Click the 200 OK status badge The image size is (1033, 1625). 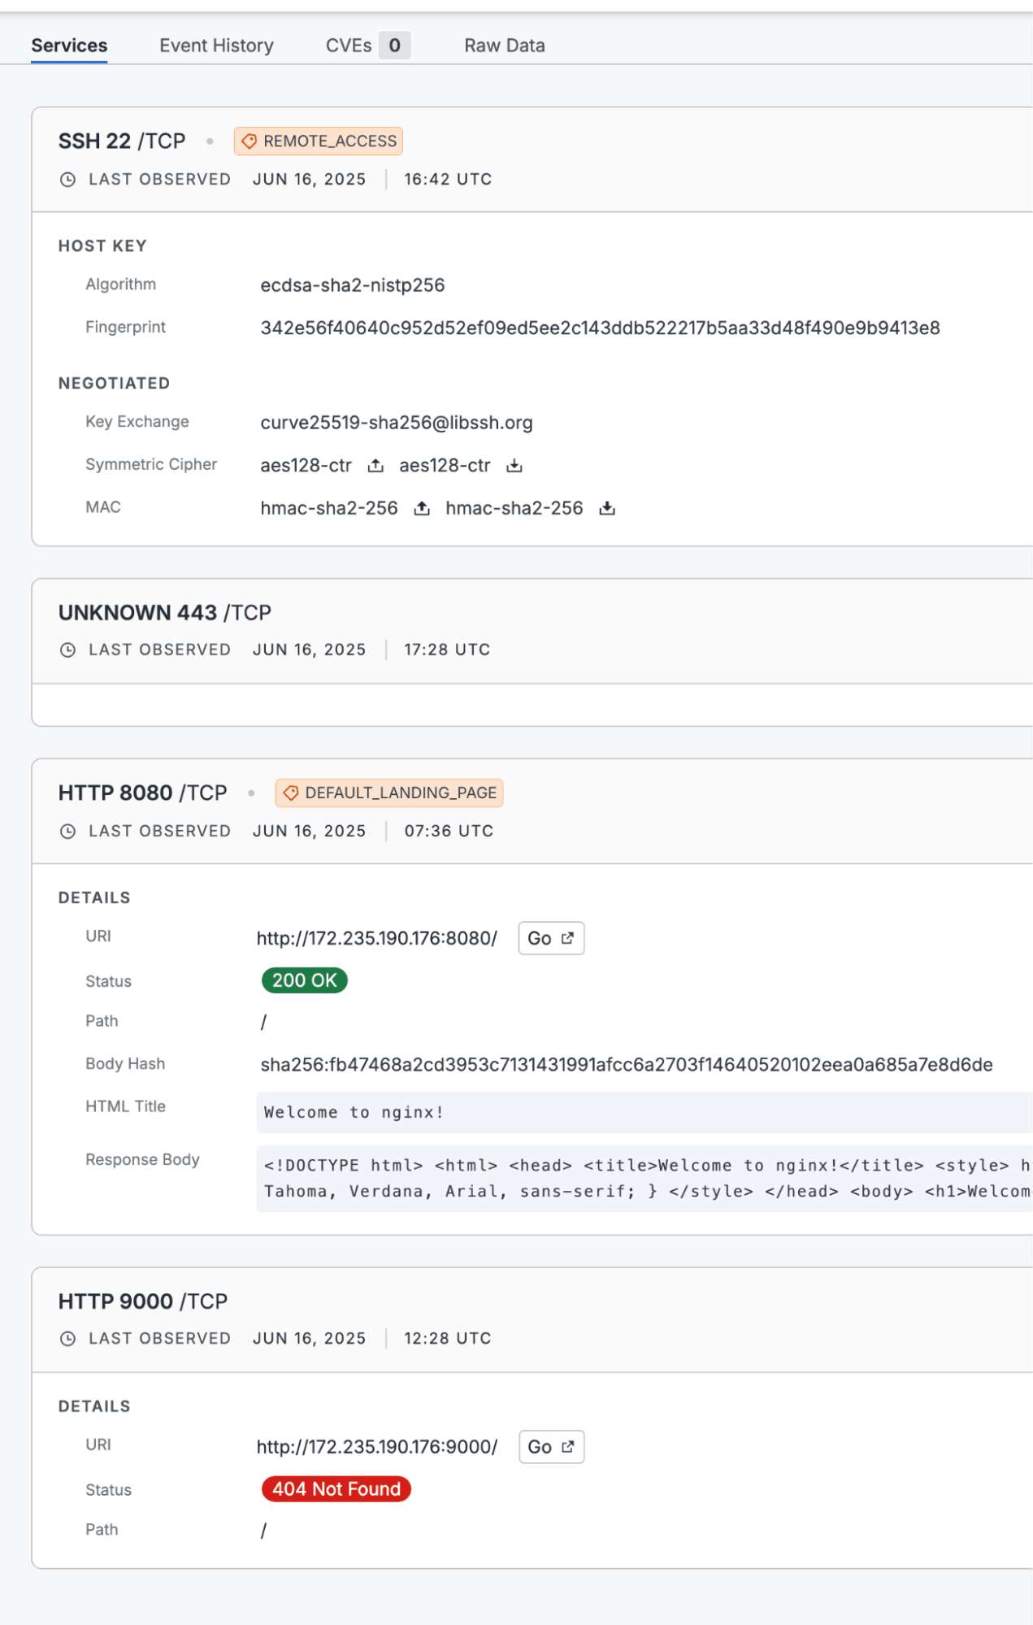coord(304,980)
